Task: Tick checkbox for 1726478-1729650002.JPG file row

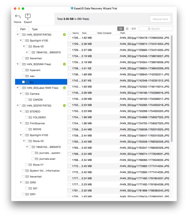Action: pos(70,38)
